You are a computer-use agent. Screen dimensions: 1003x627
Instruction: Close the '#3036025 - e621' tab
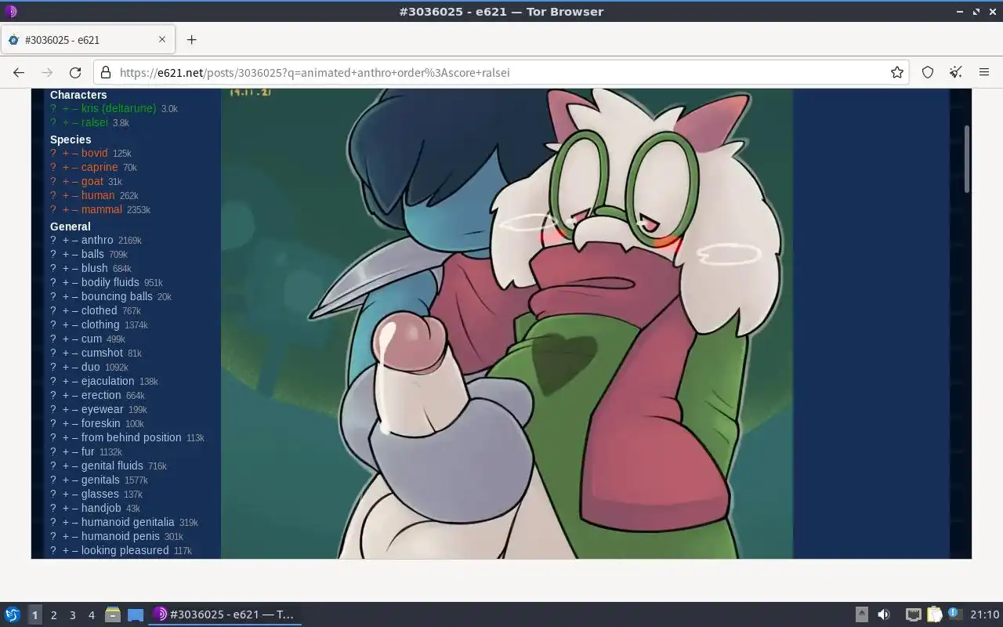[x=162, y=39]
